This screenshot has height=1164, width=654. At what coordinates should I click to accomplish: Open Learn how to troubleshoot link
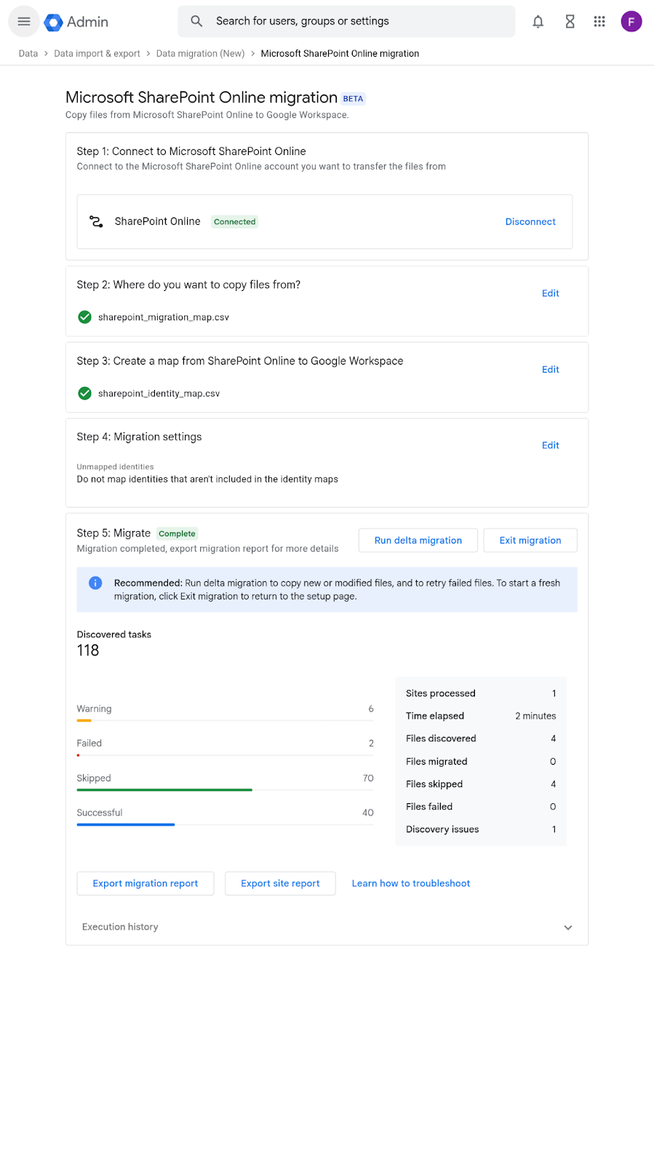pos(411,883)
